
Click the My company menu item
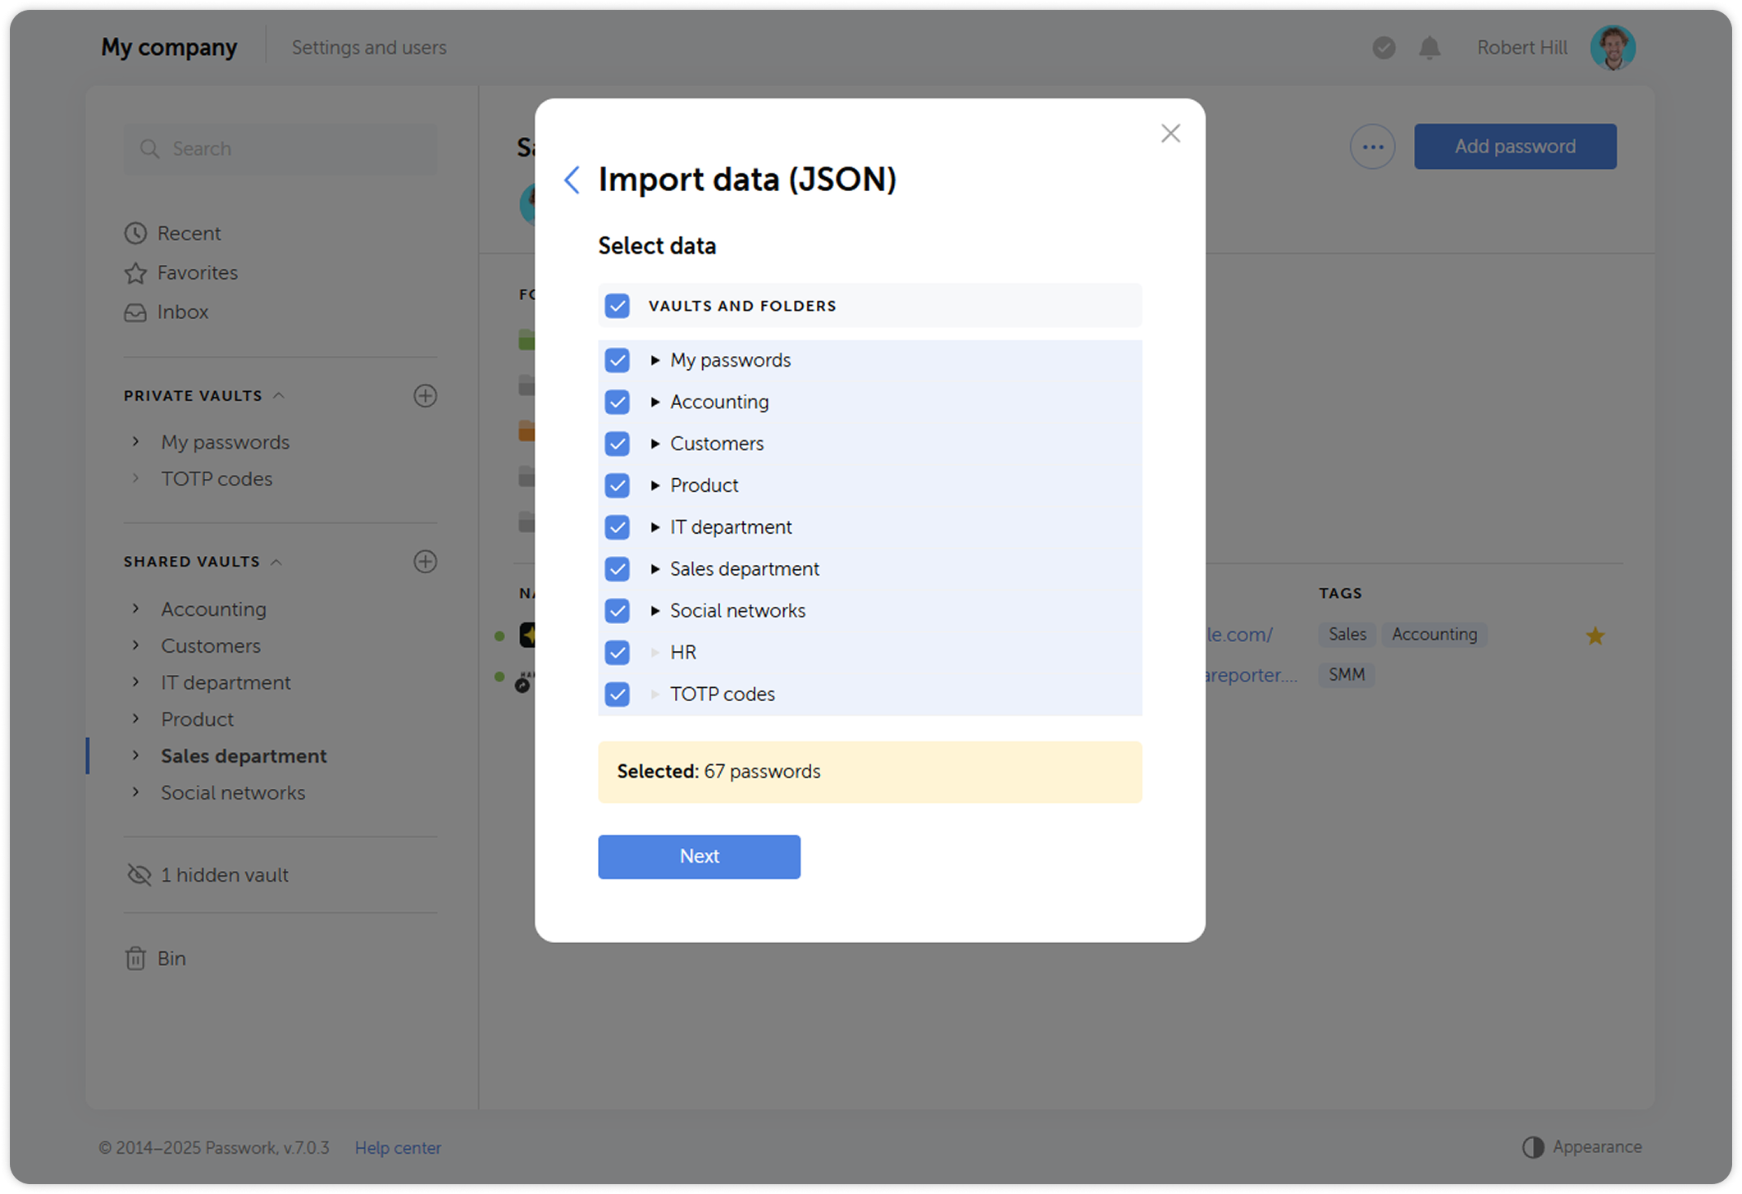pyautogui.click(x=168, y=47)
